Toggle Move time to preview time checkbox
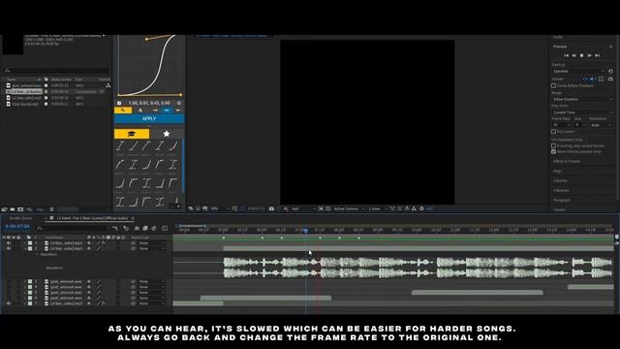This screenshot has width=620, height=349. tap(553, 151)
